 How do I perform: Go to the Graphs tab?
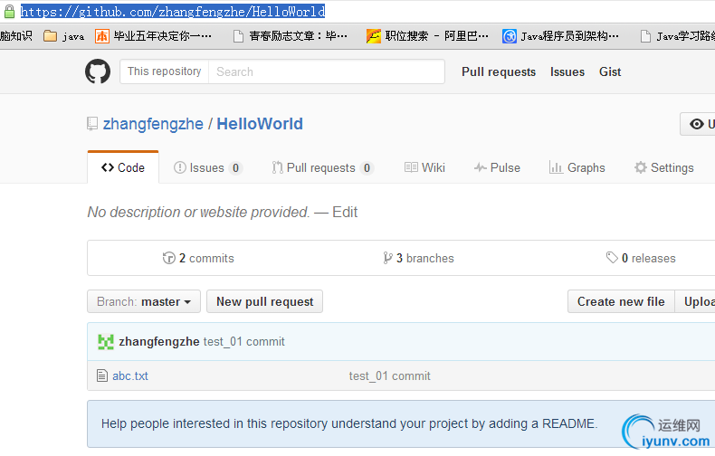tap(577, 167)
